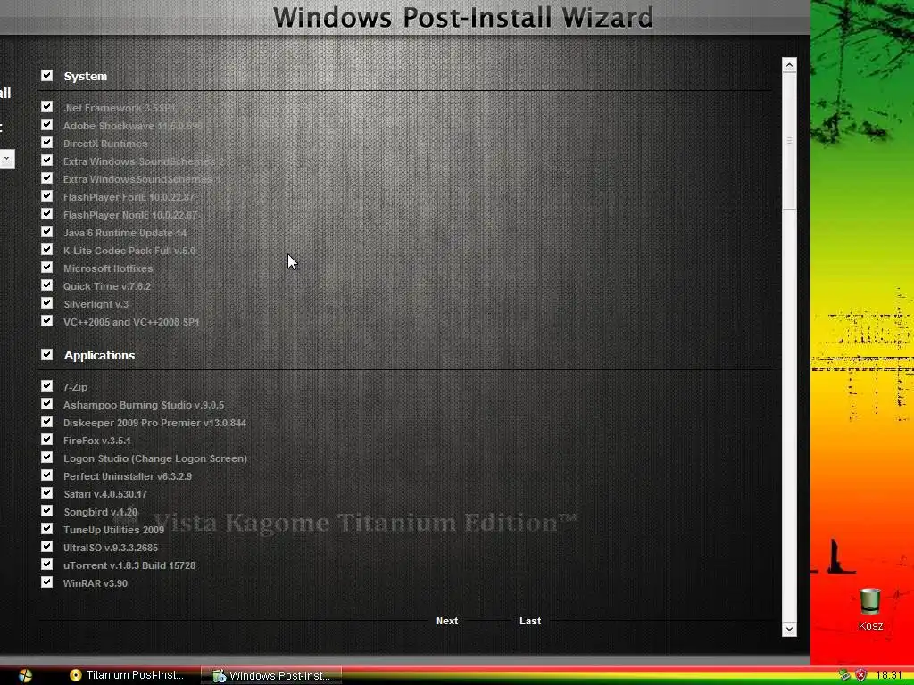Screen dimensions: 914x685
Task: Open the dropdown at the left edge
Action: pos(6,159)
